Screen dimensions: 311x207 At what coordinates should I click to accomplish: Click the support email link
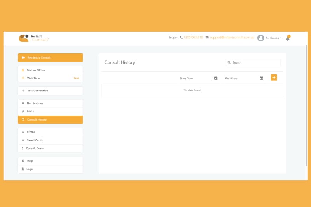point(232,37)
